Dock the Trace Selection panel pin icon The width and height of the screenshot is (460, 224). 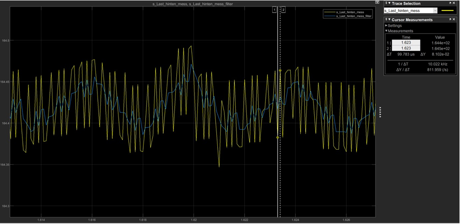[x=386, y=3]
